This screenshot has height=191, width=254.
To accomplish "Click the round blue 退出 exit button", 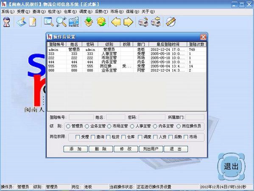I will (231, 166).
